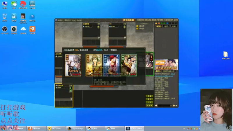This screenshot has height=131, width=233.
Task: Switch to the 全部 log tab
Action: click(158, 26)
